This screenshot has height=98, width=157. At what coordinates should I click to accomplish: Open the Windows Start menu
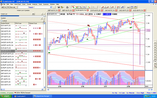click(6, 96)
